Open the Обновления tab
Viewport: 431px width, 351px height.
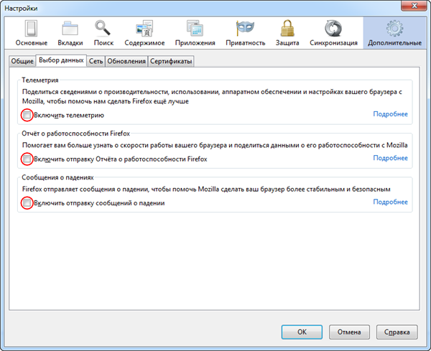(126, 61)
